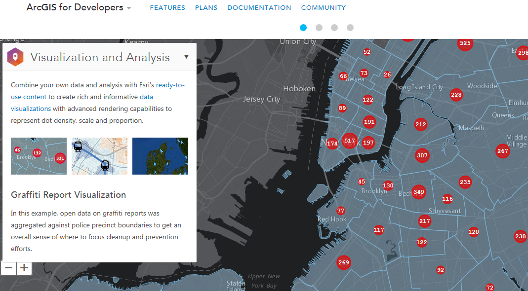528x291 pixels.
Task: Click the 117 cluster marker
Action: pyautogui.click(x=379, y=230)
